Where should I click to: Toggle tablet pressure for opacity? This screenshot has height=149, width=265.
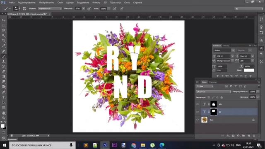89,9
